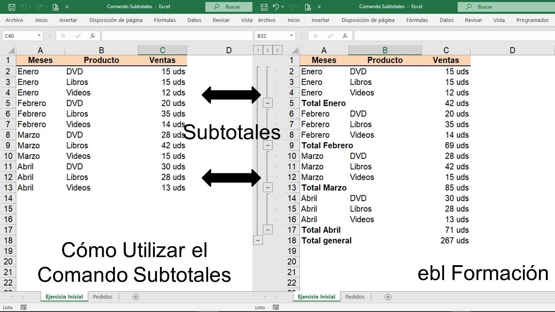Click the Total Febrero cell
The image size is (555, 312).
tap(327, 146)
